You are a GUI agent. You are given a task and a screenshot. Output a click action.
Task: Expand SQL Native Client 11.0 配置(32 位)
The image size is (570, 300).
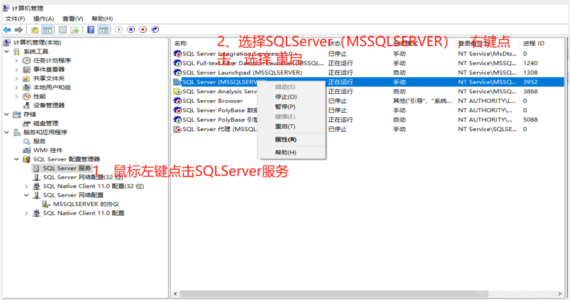pyautogui.click(x=26, y=186)
